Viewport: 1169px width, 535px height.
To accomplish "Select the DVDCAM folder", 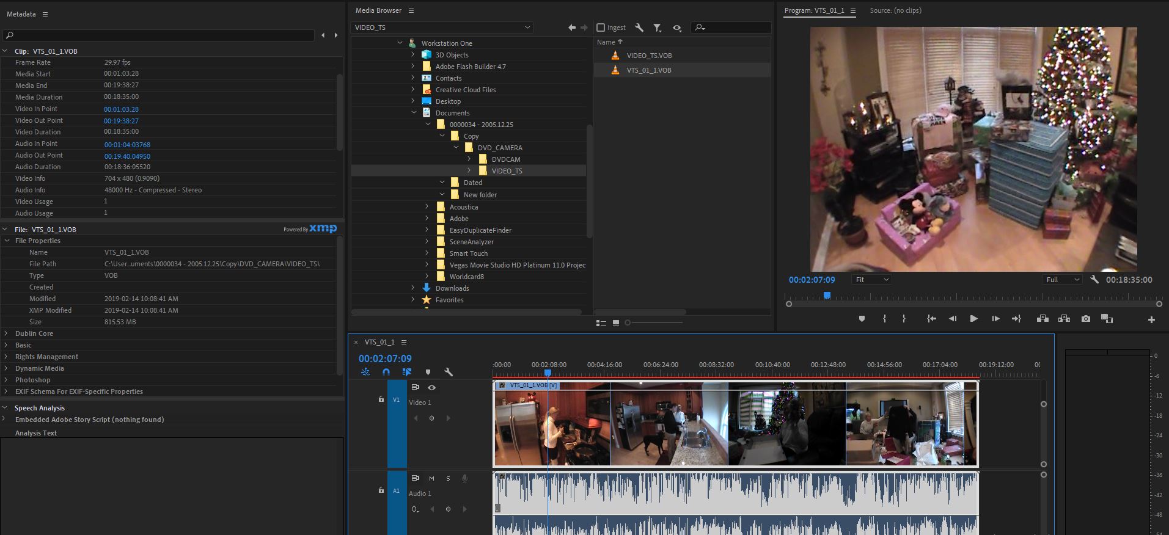I will (505, 159).
